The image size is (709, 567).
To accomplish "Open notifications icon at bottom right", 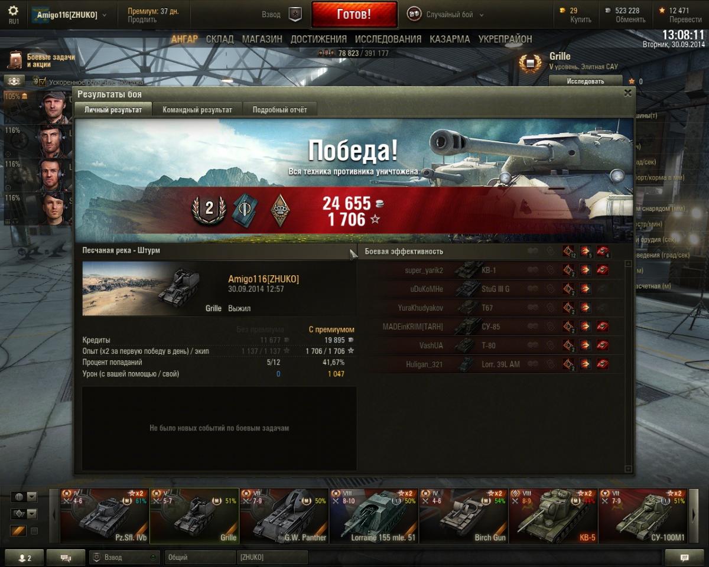I will [684, 558].
